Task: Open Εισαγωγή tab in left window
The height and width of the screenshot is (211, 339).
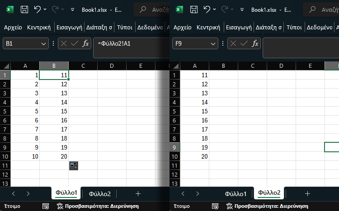Action: [69, 28]
